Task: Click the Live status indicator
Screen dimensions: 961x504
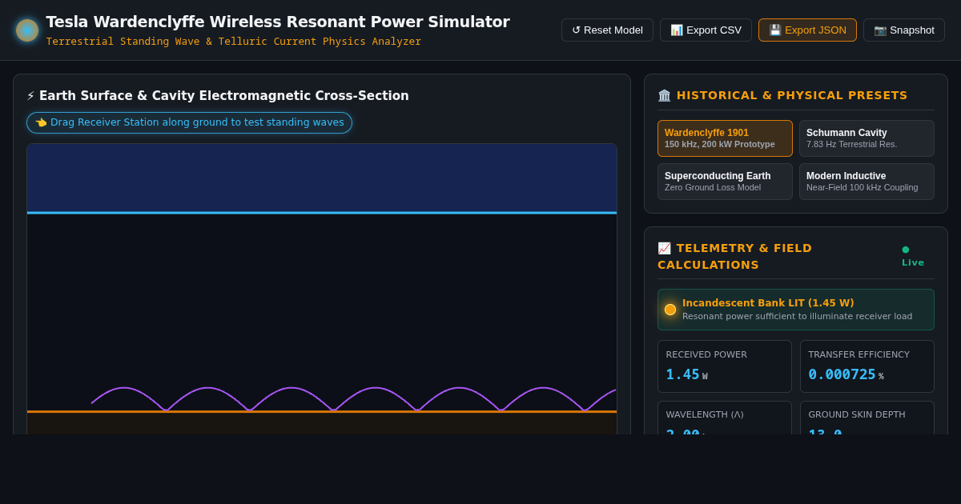Action: coord(913,256)
